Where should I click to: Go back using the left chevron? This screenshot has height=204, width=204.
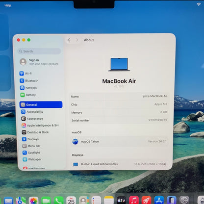[69, 40]
